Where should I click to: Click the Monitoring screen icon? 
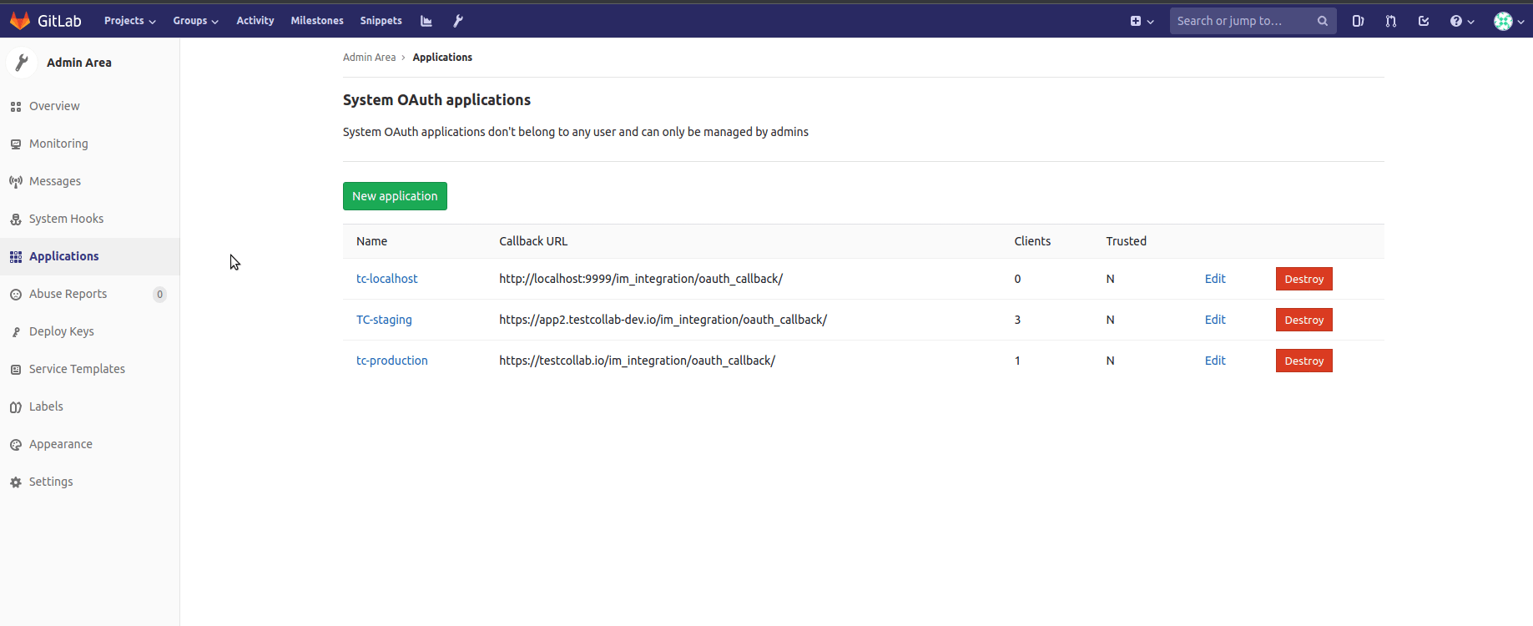(x=16, y=144)
